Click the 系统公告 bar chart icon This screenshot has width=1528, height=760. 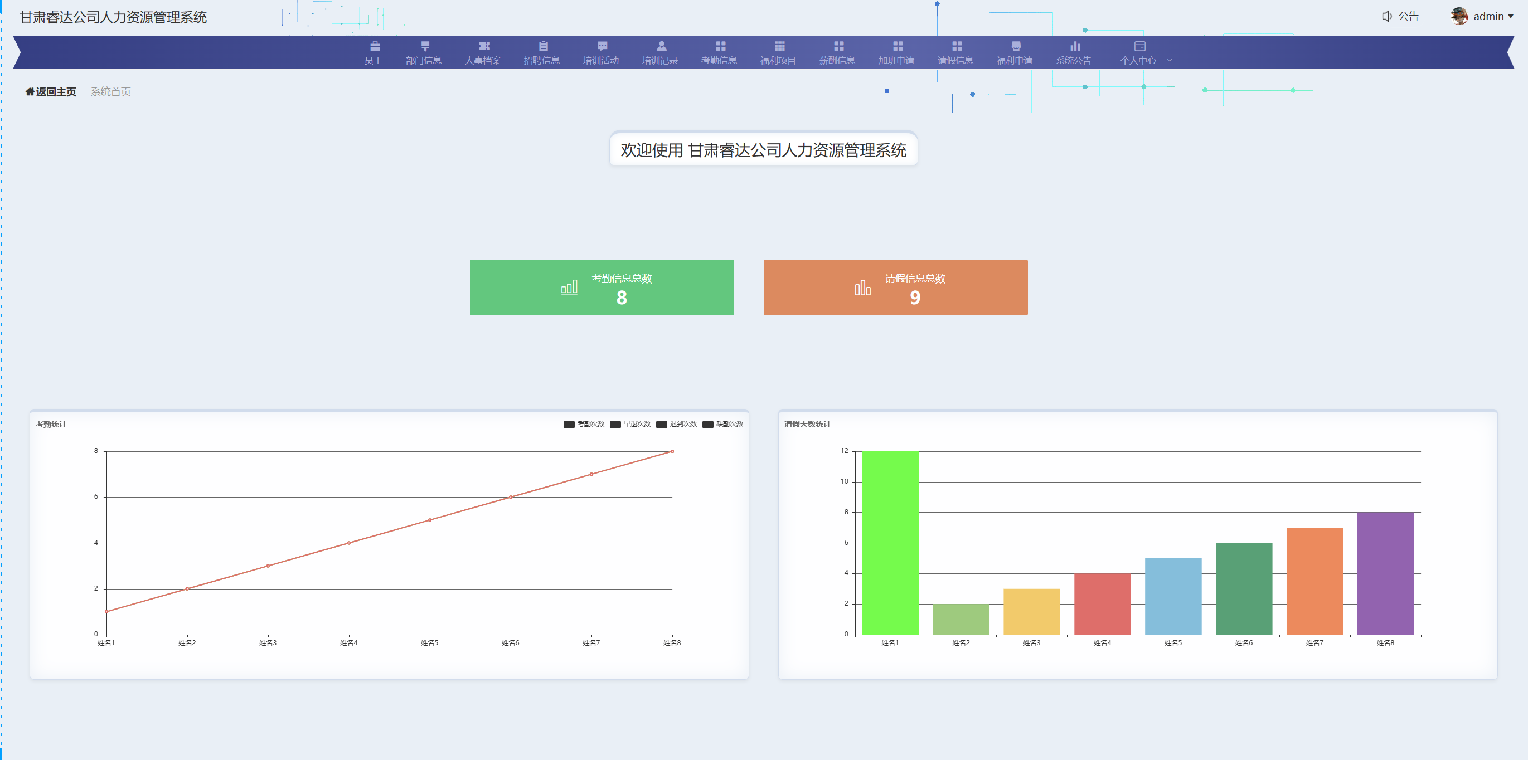click(x=1075, y=46)
